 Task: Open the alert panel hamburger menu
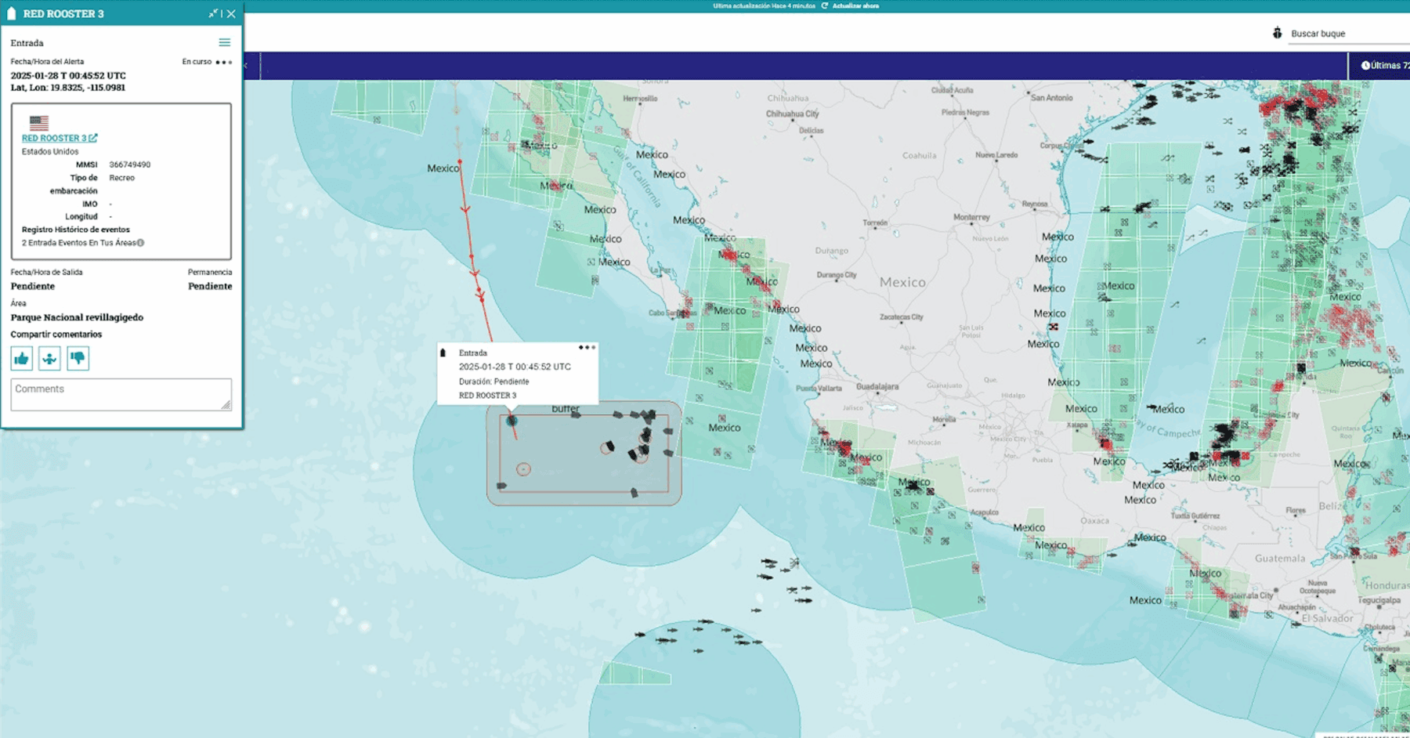tap(225, 42)
